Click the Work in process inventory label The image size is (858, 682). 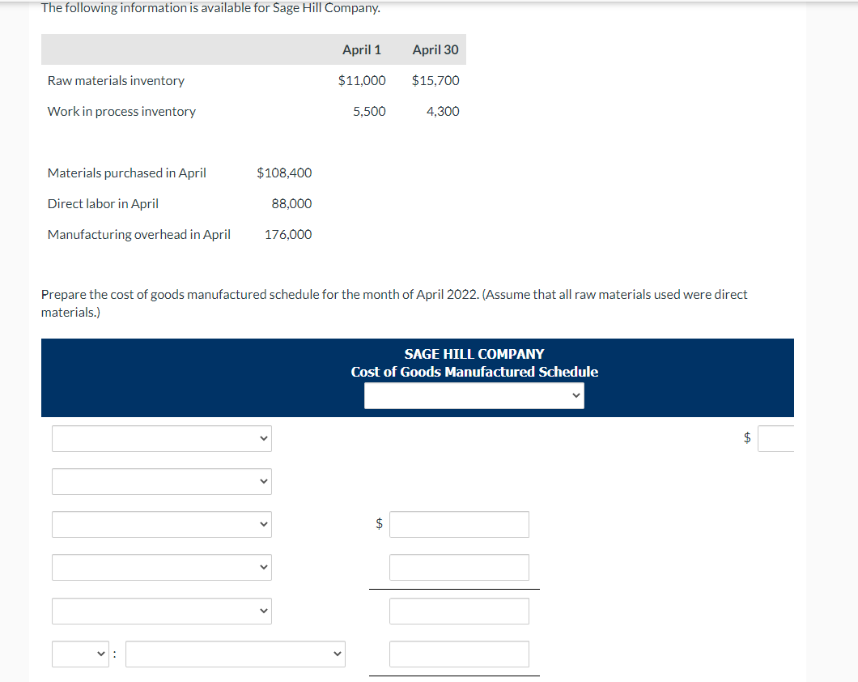click(121, 111)
